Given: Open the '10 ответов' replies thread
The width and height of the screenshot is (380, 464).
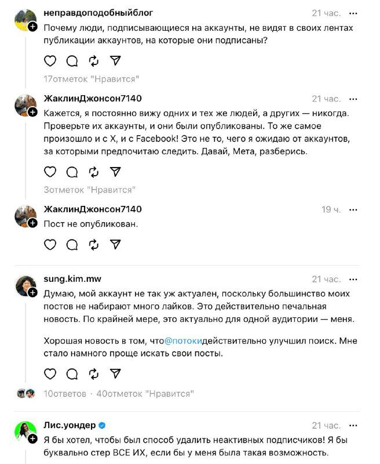Looking at the screenshot, I should click(64, 392).
